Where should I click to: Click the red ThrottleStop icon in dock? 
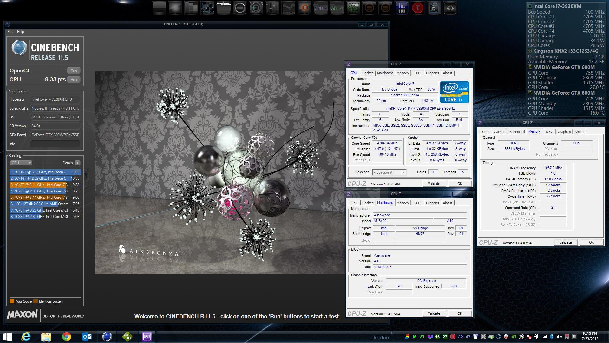pyautogui.click(x=417, y=8)
